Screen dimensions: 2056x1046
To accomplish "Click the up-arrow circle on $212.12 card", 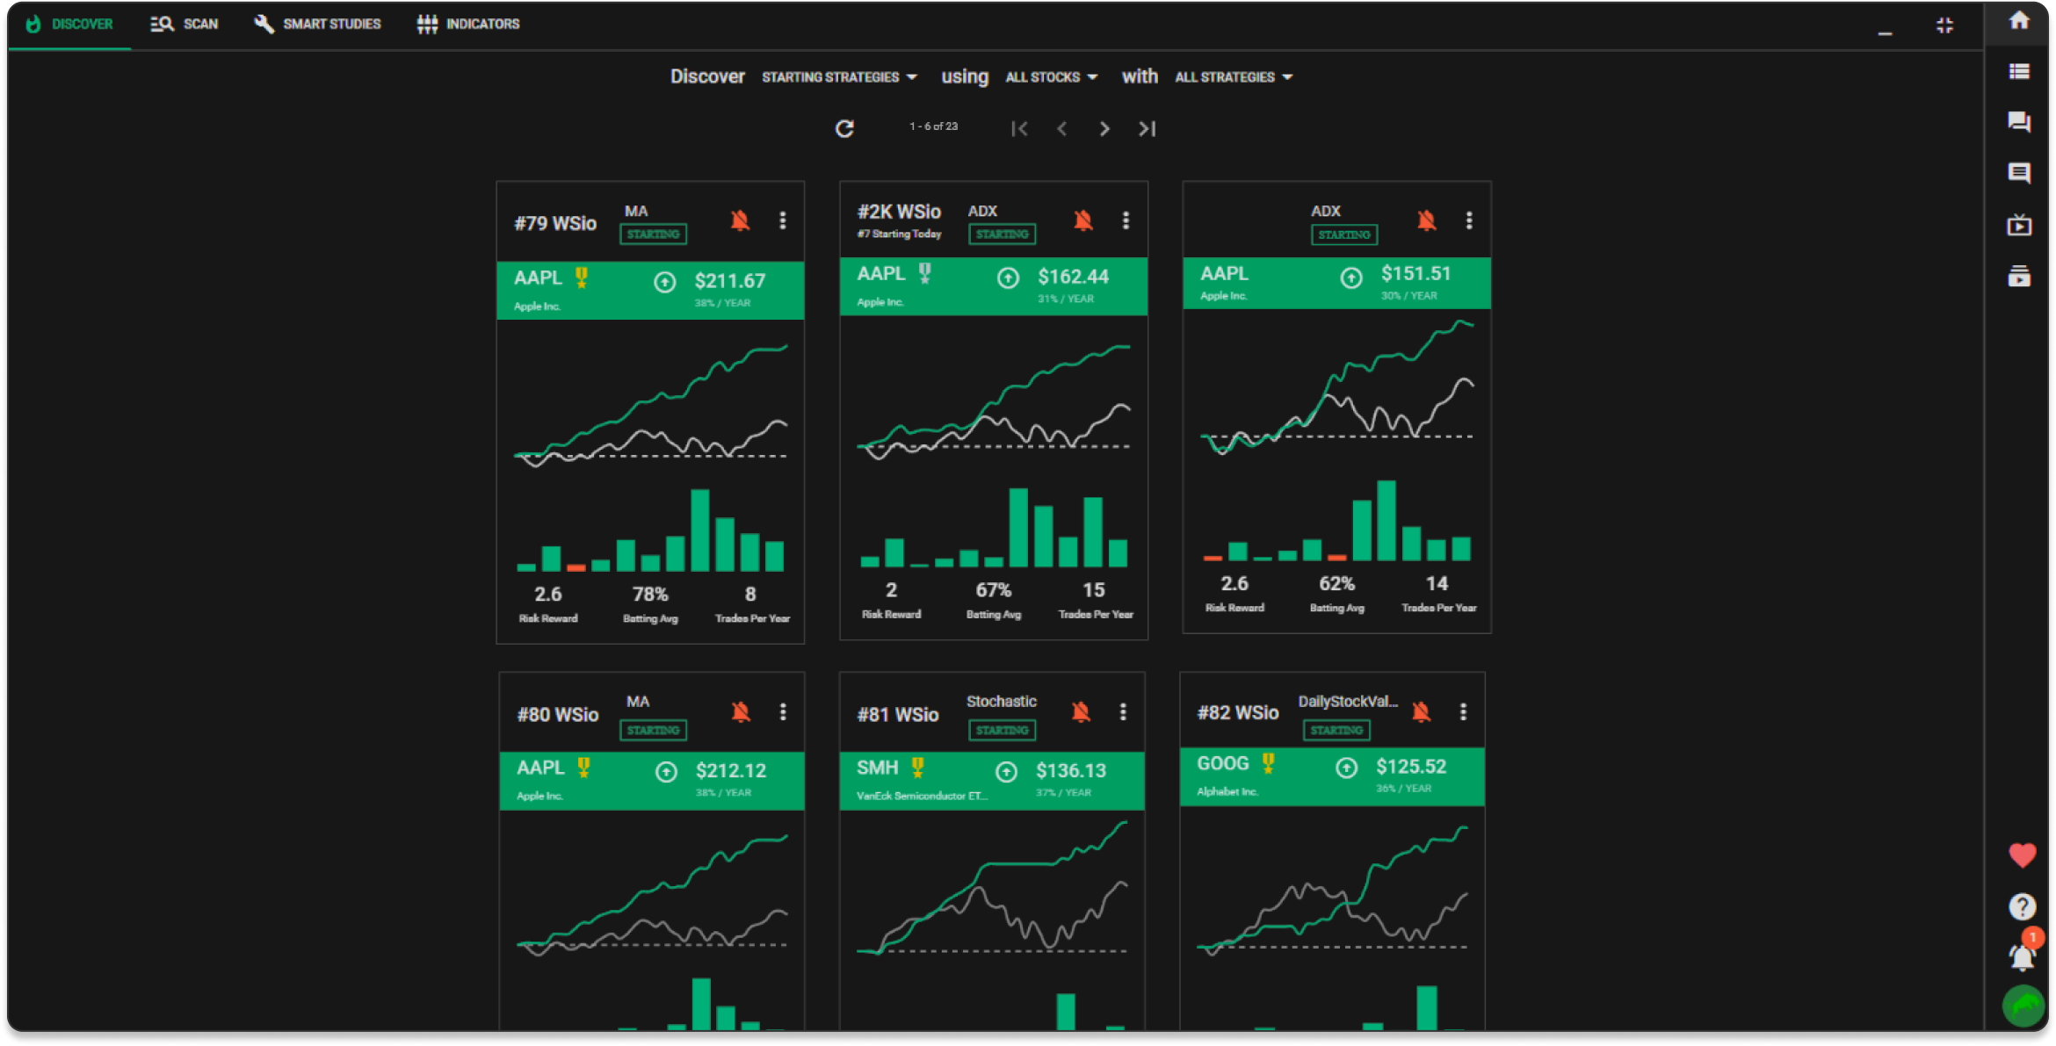I will (667, 772).
